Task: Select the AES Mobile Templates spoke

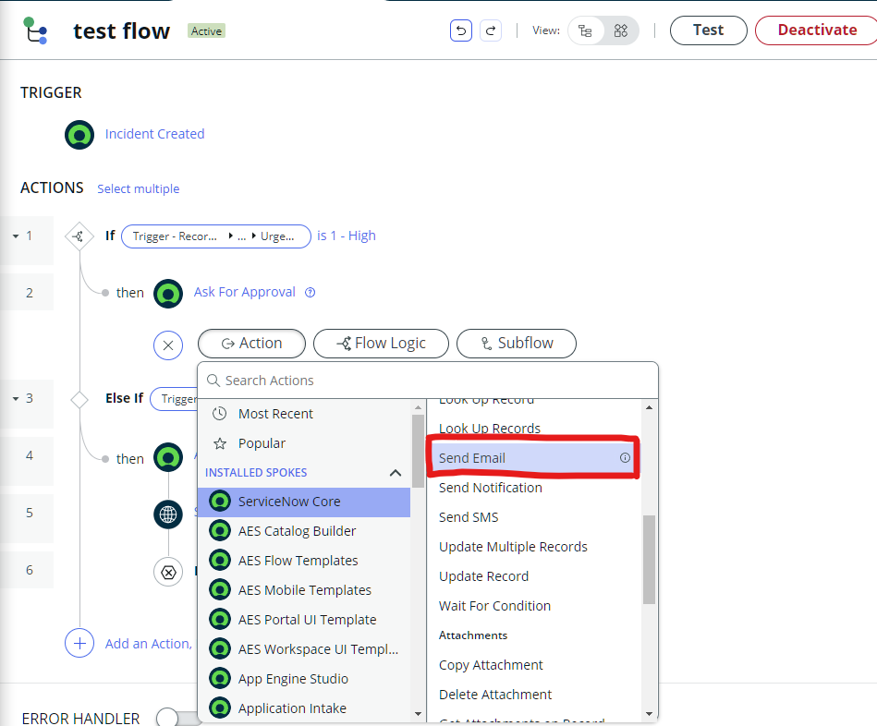Action: tap(304, 590)
